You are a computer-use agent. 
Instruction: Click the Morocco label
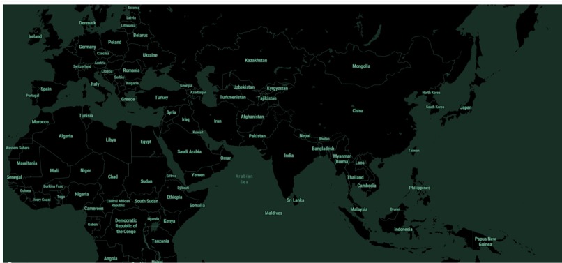coord(40,122)
